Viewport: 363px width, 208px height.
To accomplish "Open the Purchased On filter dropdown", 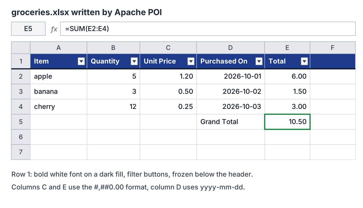I will 259,61.
